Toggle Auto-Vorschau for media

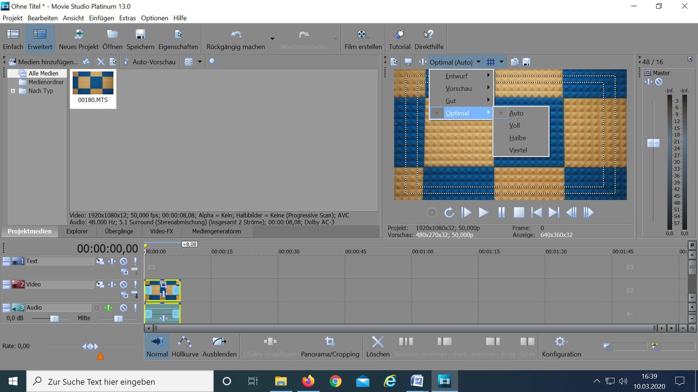point(148,62)
